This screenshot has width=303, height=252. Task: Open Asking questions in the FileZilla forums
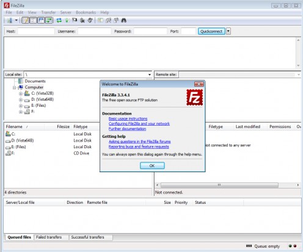140,142
